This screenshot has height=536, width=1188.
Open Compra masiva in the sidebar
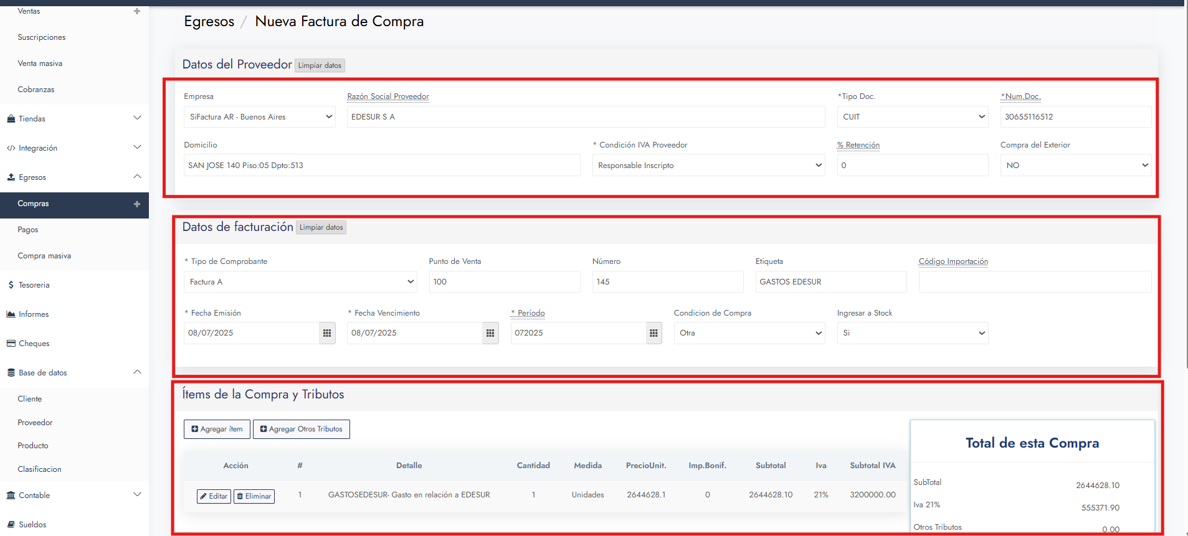(x=44, y=256)
